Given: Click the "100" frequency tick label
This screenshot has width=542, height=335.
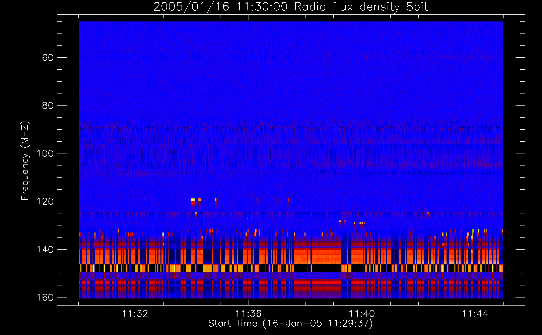Looking at the screenshot, I should point(45,153).
